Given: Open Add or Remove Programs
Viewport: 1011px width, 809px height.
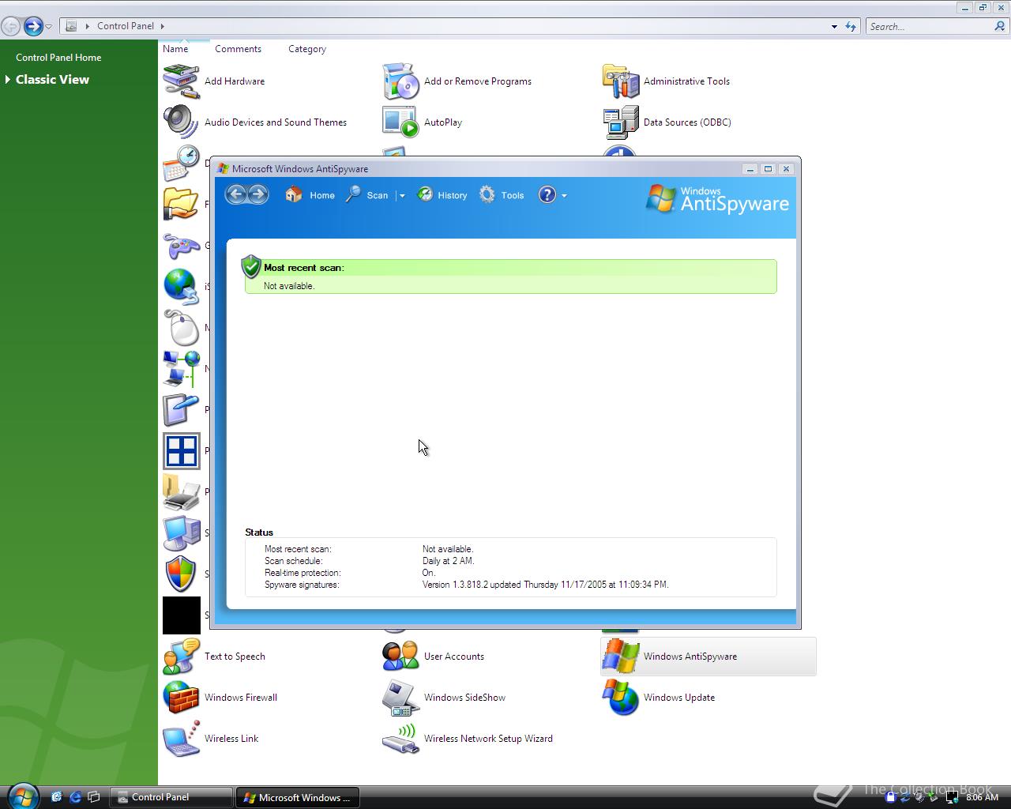Looking at the screenshot, I should tap(457, 81).
